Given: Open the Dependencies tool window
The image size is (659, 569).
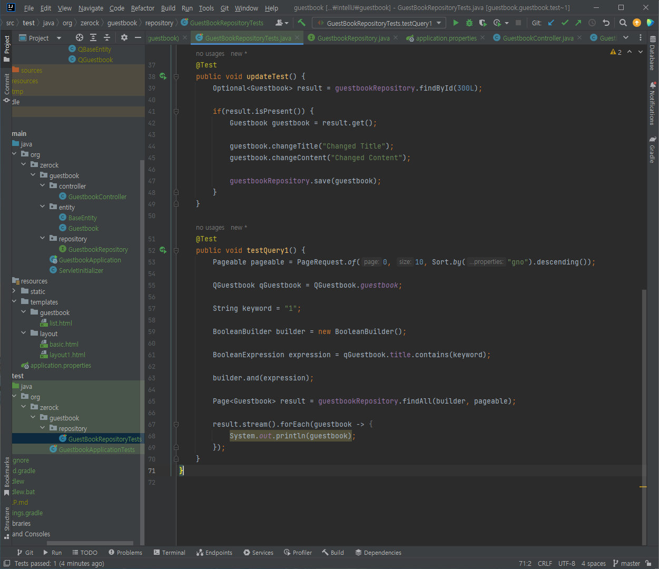Looking at the screenshot, I should (378, 553).
